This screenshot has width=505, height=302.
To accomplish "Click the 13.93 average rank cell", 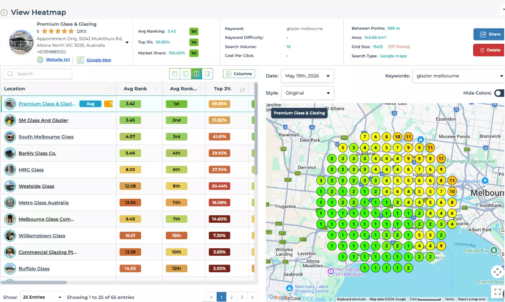I will point(130,203).
